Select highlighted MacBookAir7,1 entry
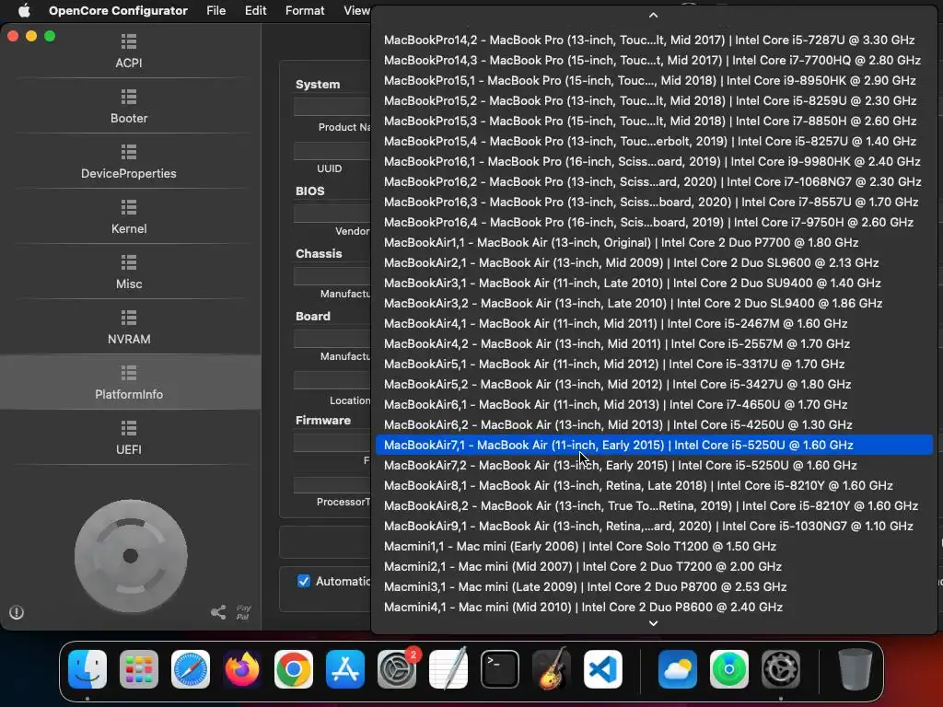The height and width of the screenshot is (707, 943). tap(654, 445)
